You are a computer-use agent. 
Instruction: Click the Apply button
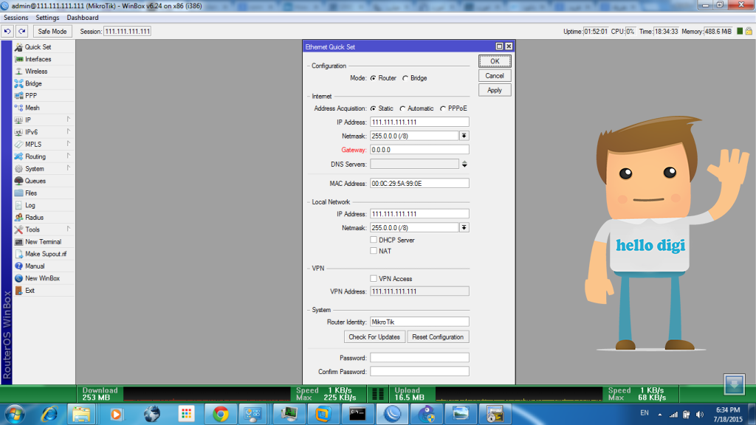coord(495,90)
